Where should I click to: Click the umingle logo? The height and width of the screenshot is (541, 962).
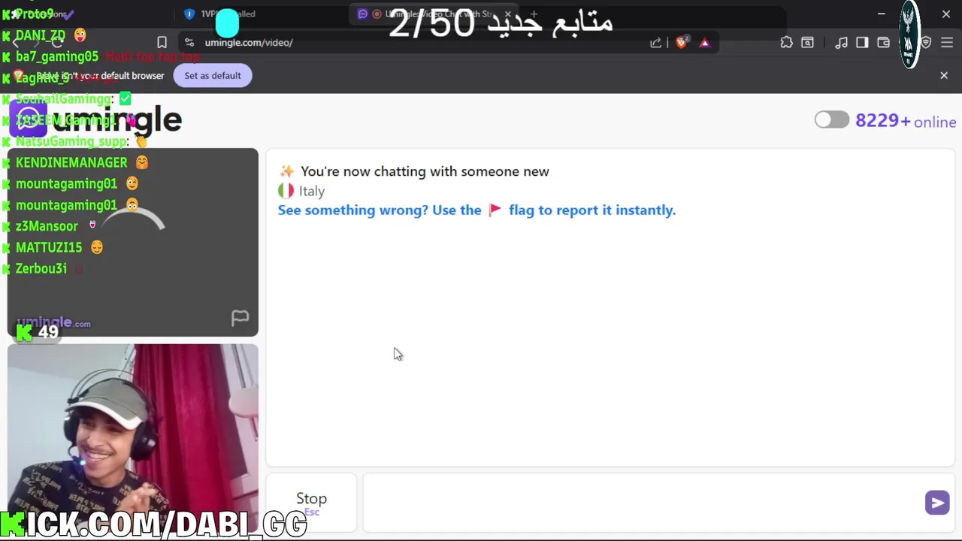(95, 120)
